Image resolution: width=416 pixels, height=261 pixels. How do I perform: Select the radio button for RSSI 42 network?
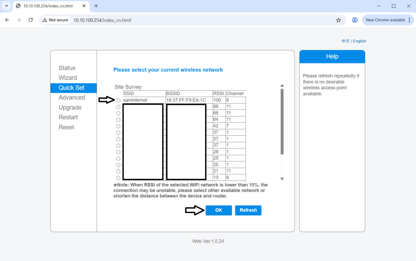pos(118,126)
